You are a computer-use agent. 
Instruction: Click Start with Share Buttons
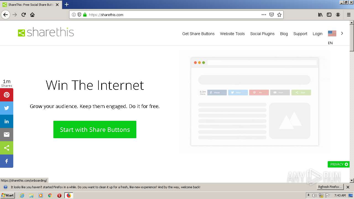(x=95, y=129)
